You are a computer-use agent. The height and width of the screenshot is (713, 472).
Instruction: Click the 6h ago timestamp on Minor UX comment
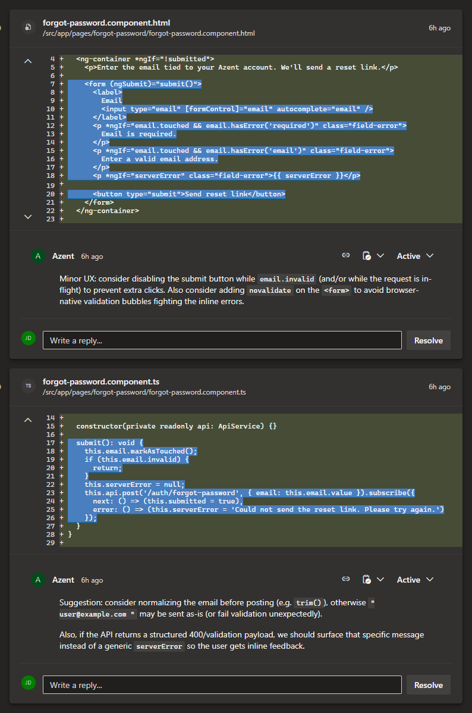(92, 257)
